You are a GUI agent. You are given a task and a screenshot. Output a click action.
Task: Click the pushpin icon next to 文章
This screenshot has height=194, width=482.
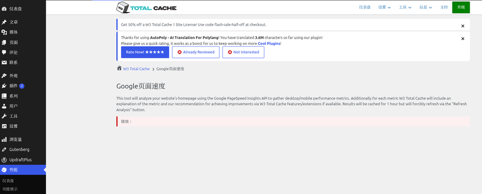coord(4,22)
